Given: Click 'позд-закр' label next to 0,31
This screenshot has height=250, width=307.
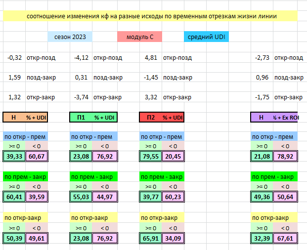Looking at the screenshot, I should coord(108,78).
